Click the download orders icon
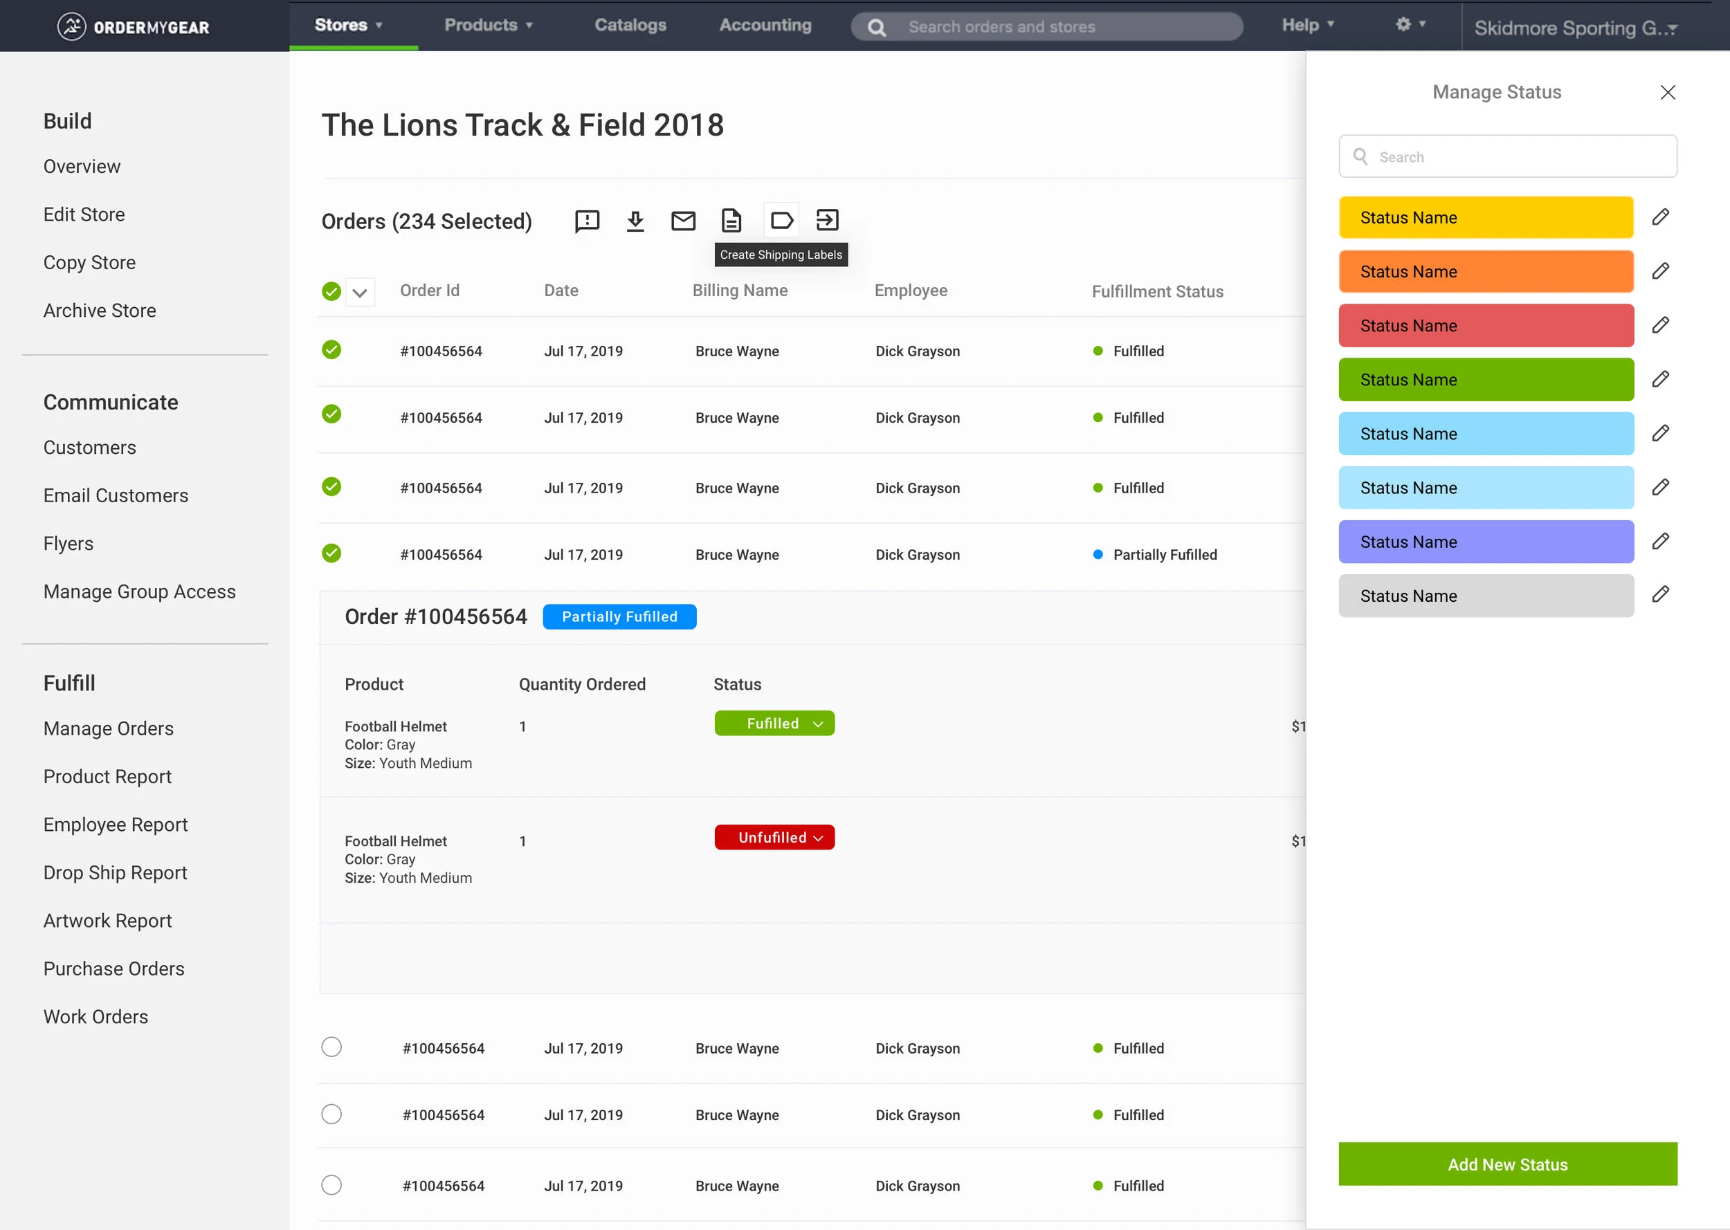 point(635,221)
